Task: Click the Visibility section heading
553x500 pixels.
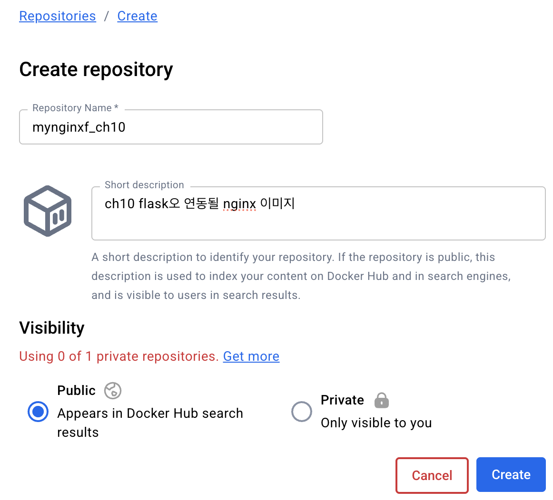Action: 52,328
